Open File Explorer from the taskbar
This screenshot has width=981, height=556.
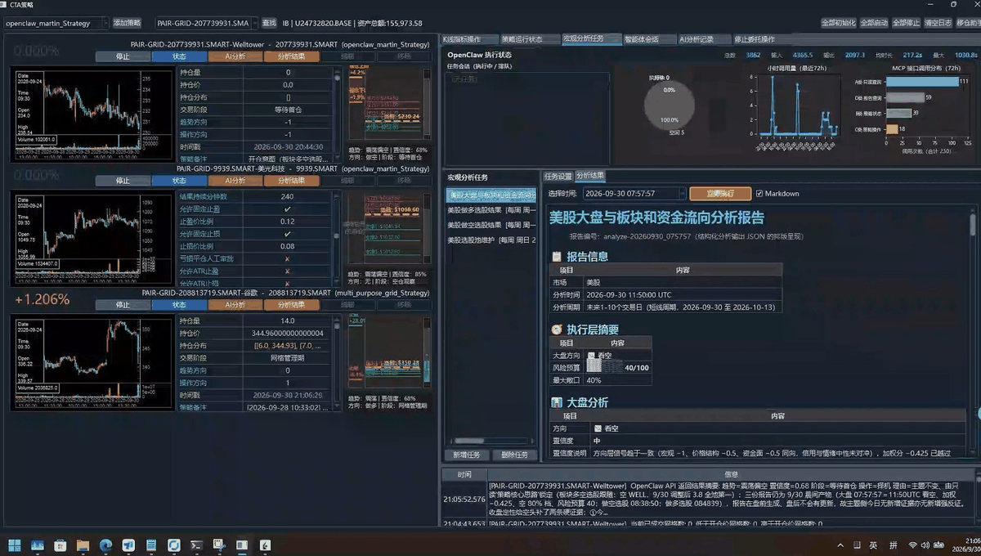(x=83, y=545)
